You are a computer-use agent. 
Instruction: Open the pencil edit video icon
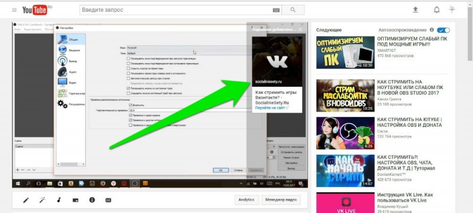tap(26, 200)
